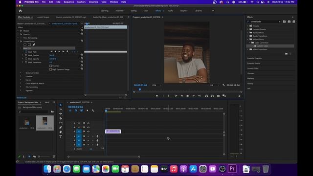Click the Home icon

tap(21, 11)
